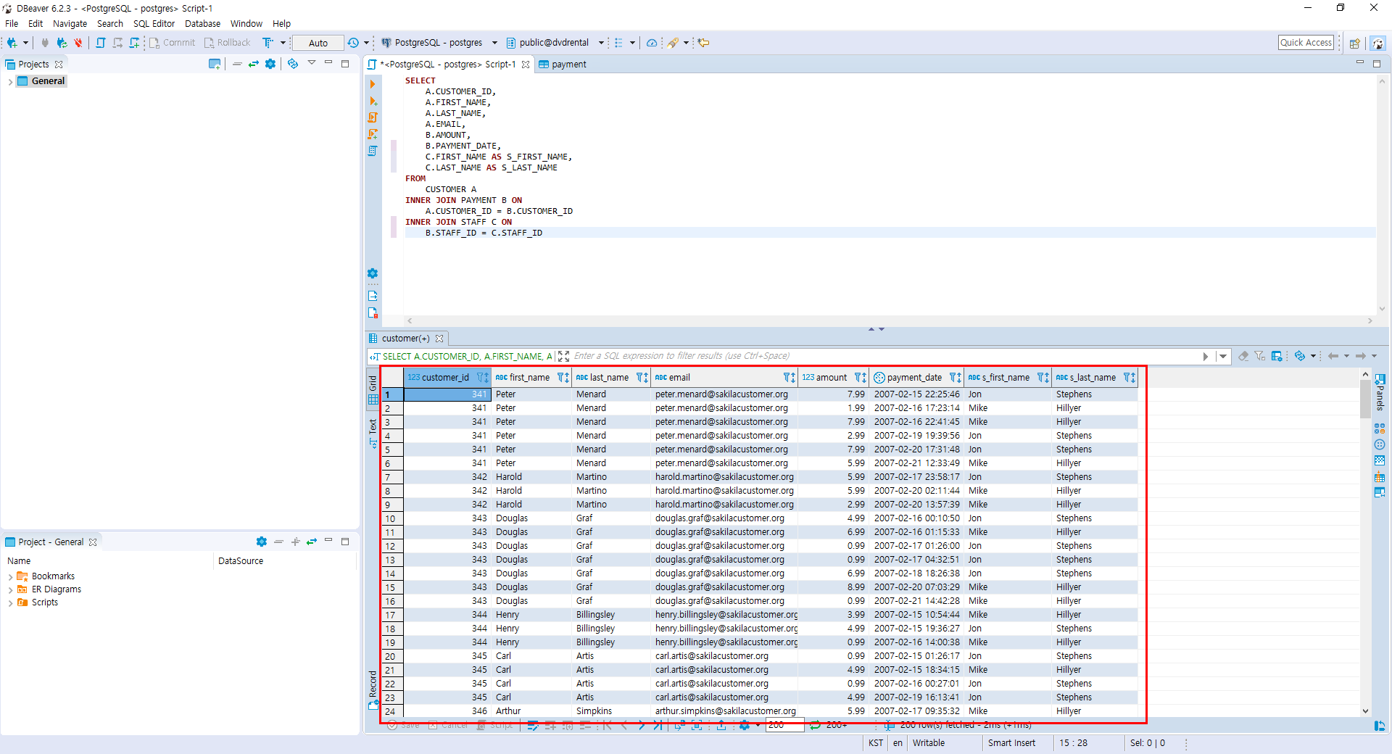
Task: Click the last row navigation icon
Action: pos(658,725)
